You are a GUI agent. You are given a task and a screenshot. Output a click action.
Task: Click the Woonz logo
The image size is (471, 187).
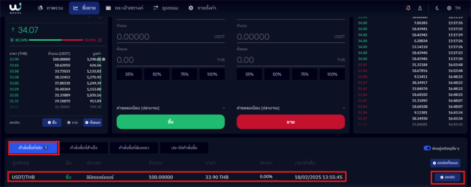coord(15,8)
